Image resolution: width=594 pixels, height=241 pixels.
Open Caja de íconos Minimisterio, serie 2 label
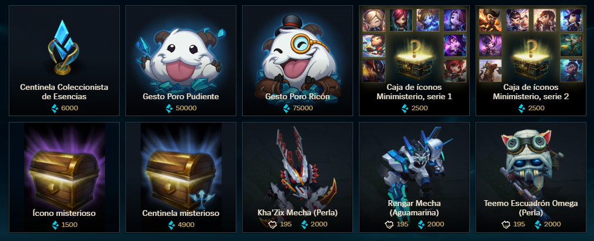click(531, 92)
